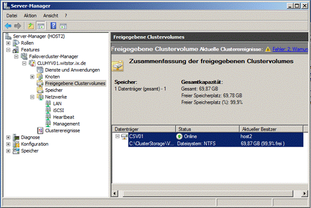Click the Knoten icon in tree

(x=40, y=77)
